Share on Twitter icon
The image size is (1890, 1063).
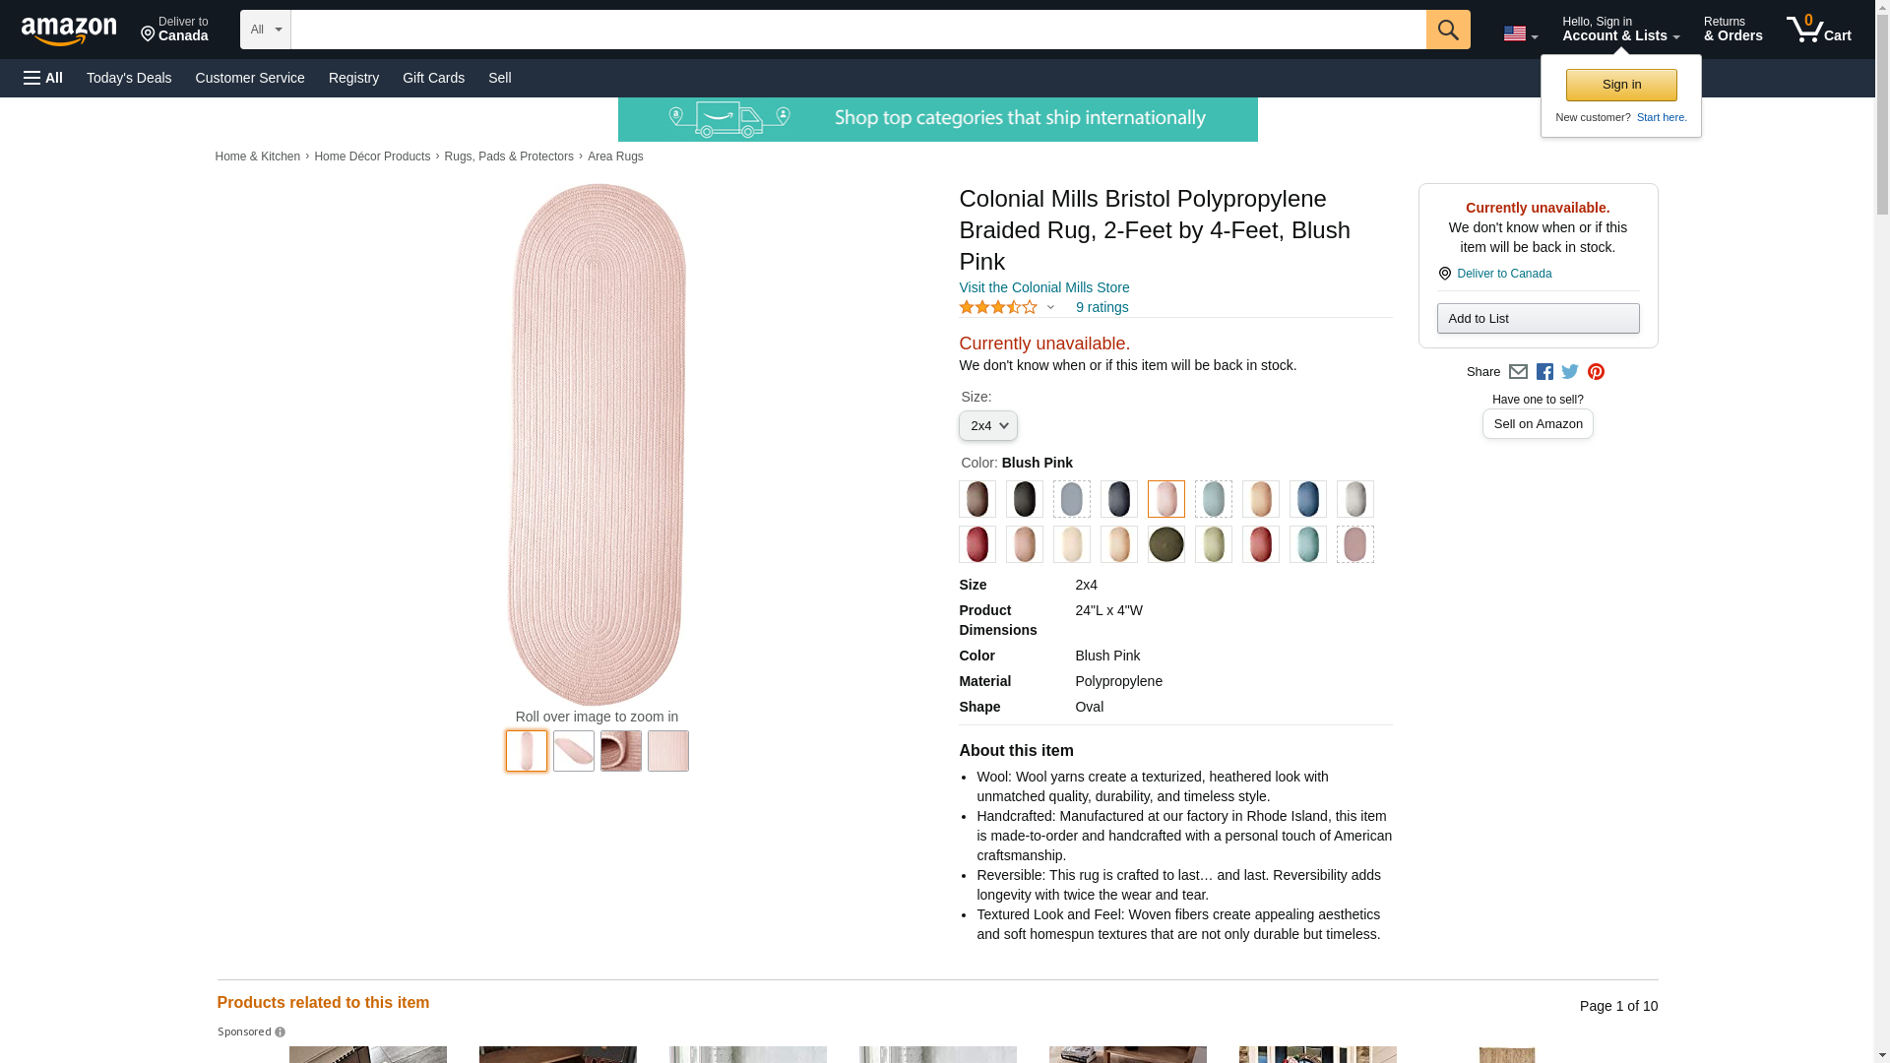1570,372
